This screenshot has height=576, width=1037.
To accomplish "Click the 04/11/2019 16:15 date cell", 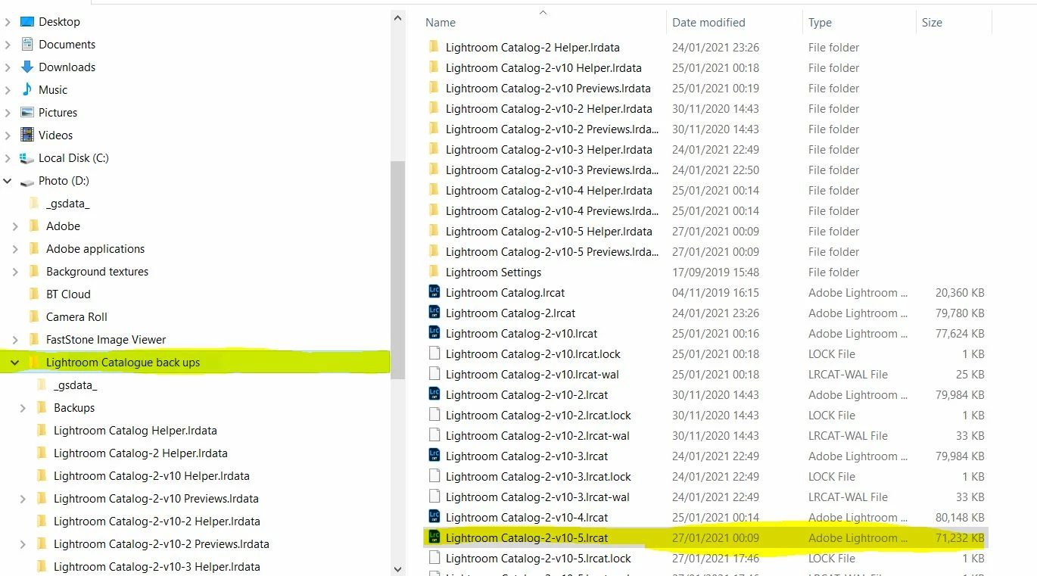I will tap(715, 292).
